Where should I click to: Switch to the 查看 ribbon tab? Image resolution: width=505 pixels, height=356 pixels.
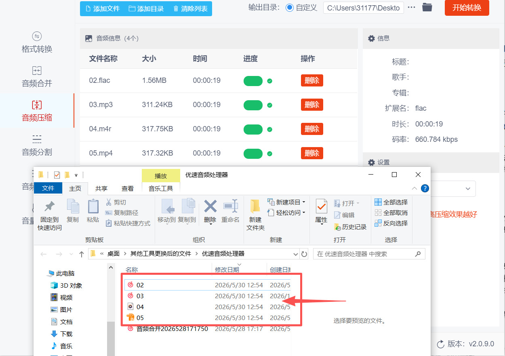point(128,188)
